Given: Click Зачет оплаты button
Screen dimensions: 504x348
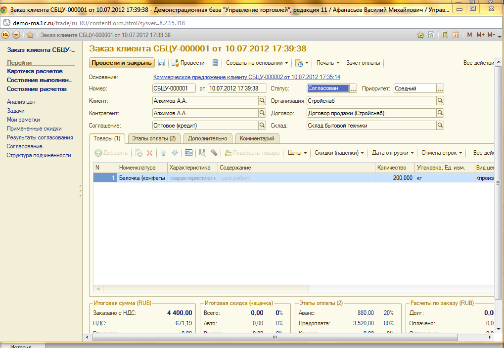Looking at the screenshot, I should [363, 63].
